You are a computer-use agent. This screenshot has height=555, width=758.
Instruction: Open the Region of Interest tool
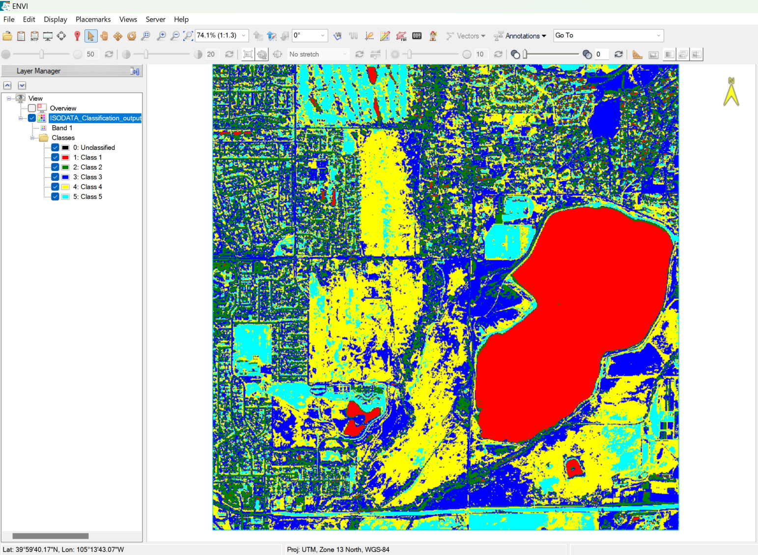401,36
